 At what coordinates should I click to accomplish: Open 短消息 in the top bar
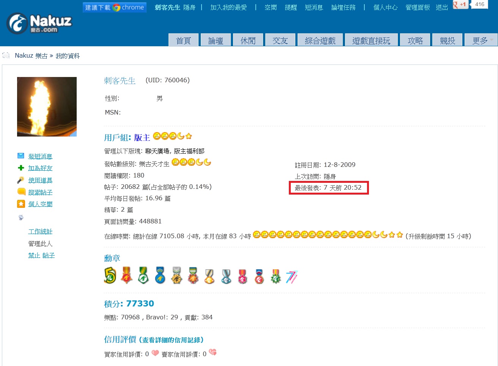pyautogui.click(x=314, y=7)
